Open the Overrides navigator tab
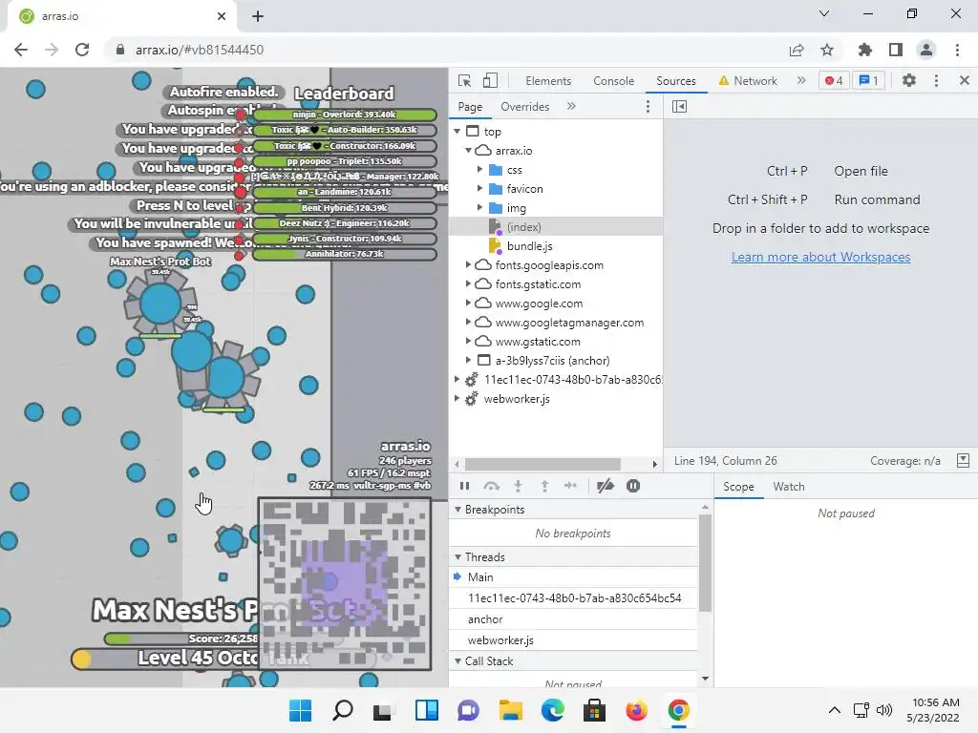 coord(525,107)
